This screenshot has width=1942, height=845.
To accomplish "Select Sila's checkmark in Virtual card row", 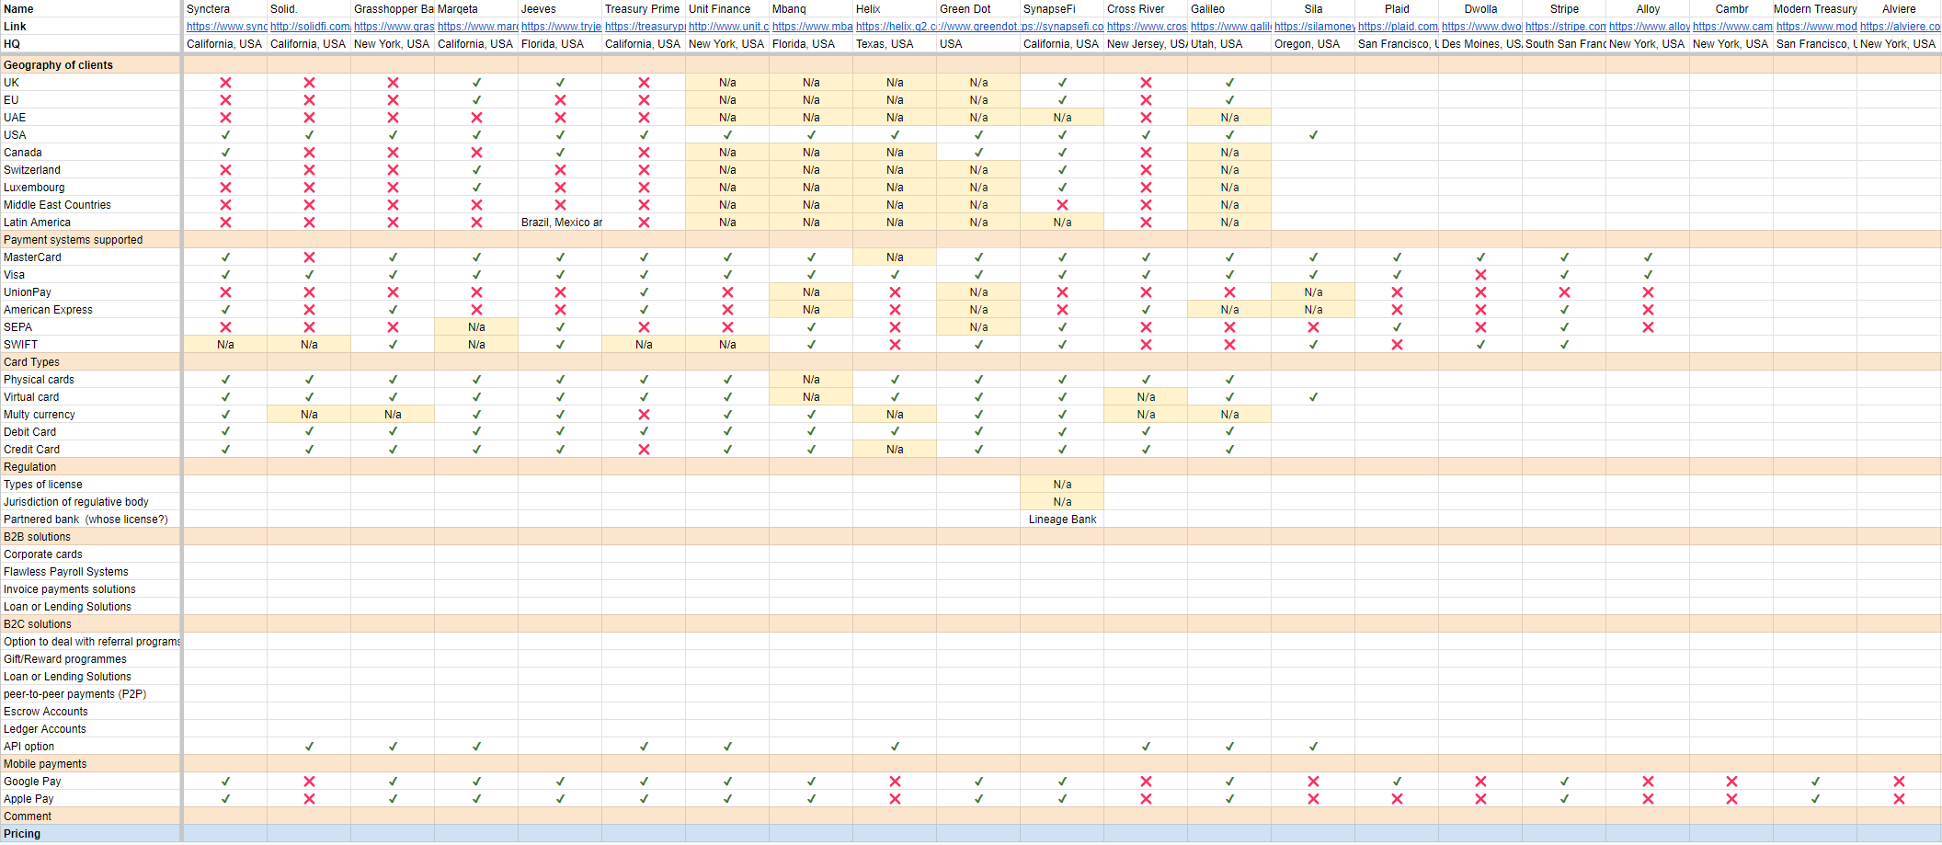I will click(1313, 397).
